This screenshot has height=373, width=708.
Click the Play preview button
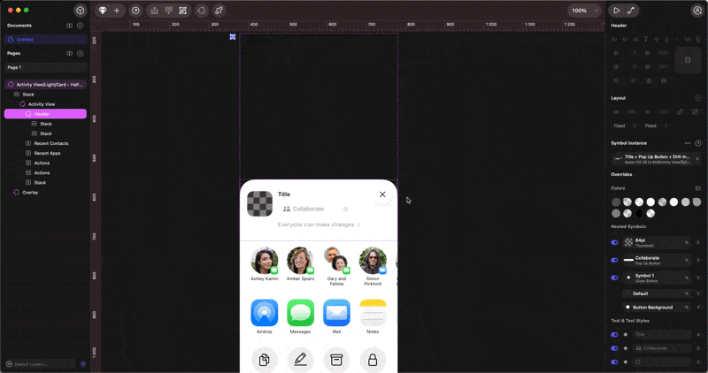(616, 11)
